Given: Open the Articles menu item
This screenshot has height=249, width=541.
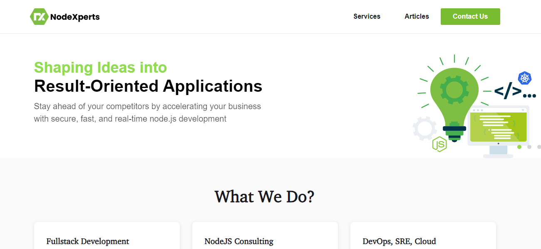Looking at the screenshot, I should pyautogui.click(x=417, y=17).
